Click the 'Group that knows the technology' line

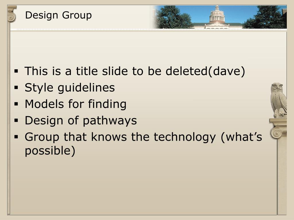click(144, 137)
